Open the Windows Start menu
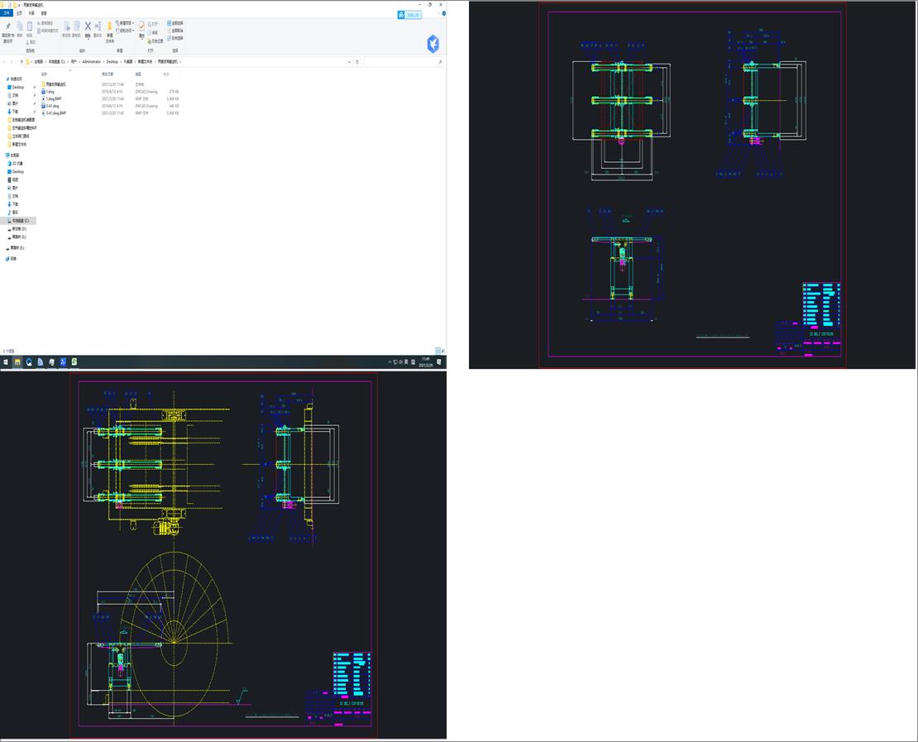The image size is (918, 742). pyautogui.click(x=6, y=362)
